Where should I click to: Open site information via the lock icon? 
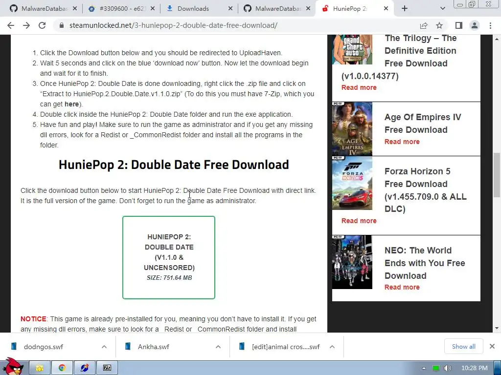tap(62, 25)
